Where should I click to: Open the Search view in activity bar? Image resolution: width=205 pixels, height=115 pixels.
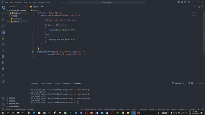[x=3, y=13]
